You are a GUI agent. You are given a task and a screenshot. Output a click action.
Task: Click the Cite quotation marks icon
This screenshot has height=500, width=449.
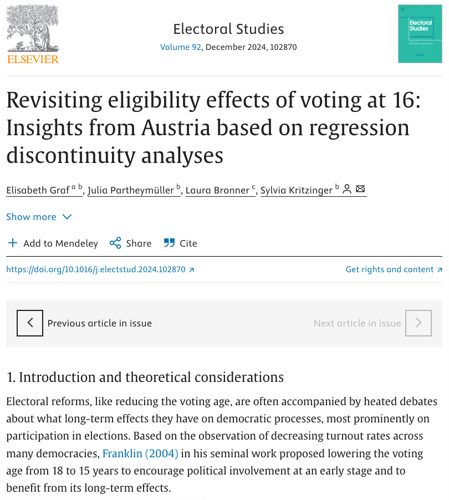point(169,243)
